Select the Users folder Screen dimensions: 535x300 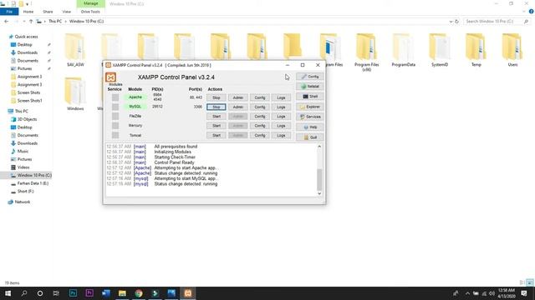512,50
